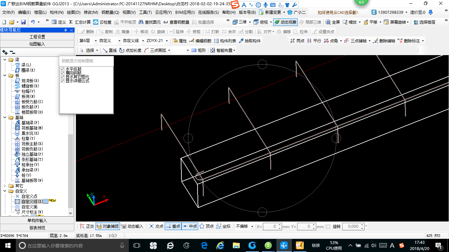Open the 文件(F) menu
449x252 pixels.
(x=8, y=12)
